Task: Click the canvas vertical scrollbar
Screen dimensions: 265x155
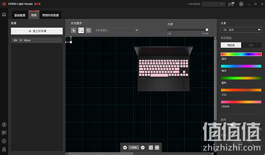Action: (x=215, y=80)
